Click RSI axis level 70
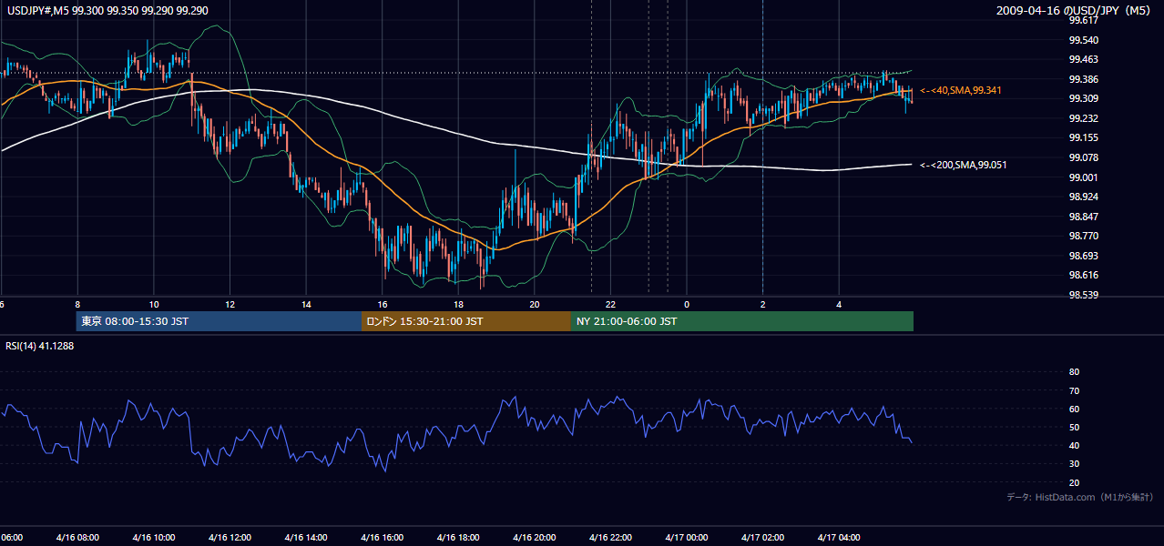The height and width of the screenshot is (546, 1164). [x=1074, y=390]
